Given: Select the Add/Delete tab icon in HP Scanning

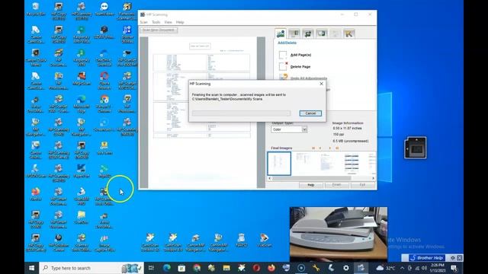Looking at the screenshot, I should 281,33.
